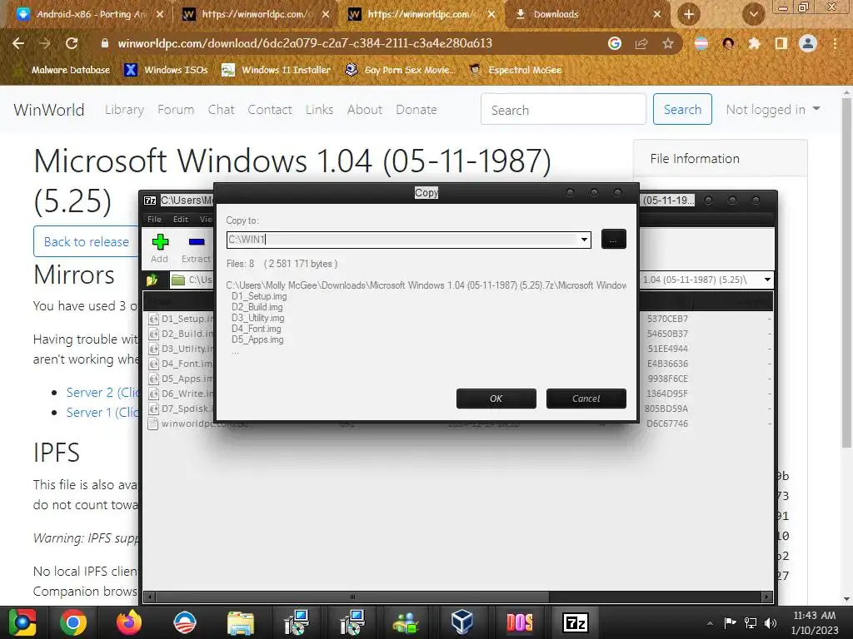Open the tab search chevron
853x639 pixels.
coord(753,15)
